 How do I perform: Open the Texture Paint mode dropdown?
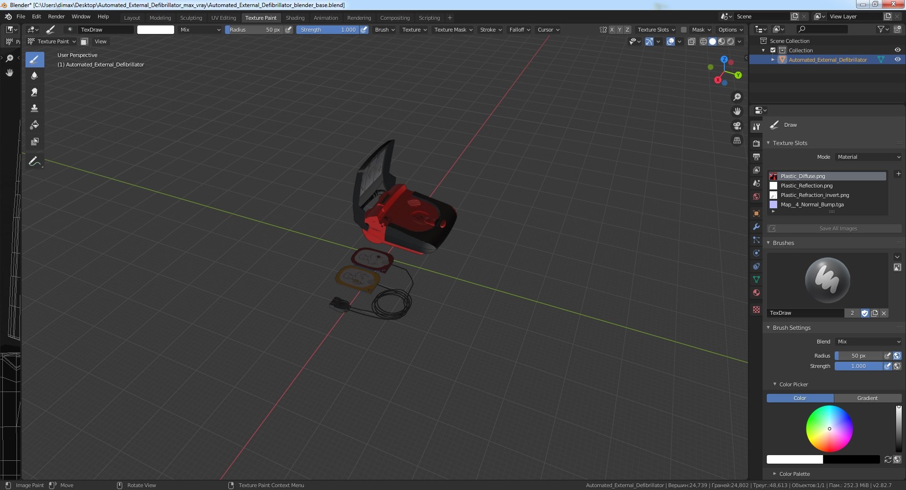pyautogui.click(x=52, y=41)
